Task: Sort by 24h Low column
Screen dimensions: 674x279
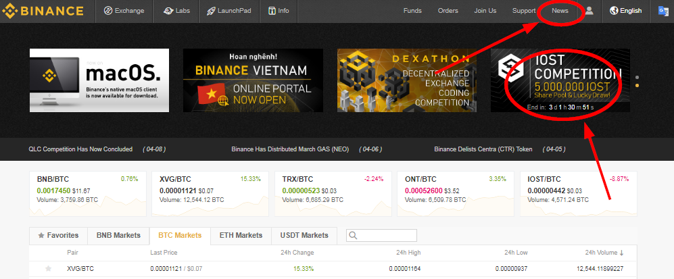Action: [516, 253]
